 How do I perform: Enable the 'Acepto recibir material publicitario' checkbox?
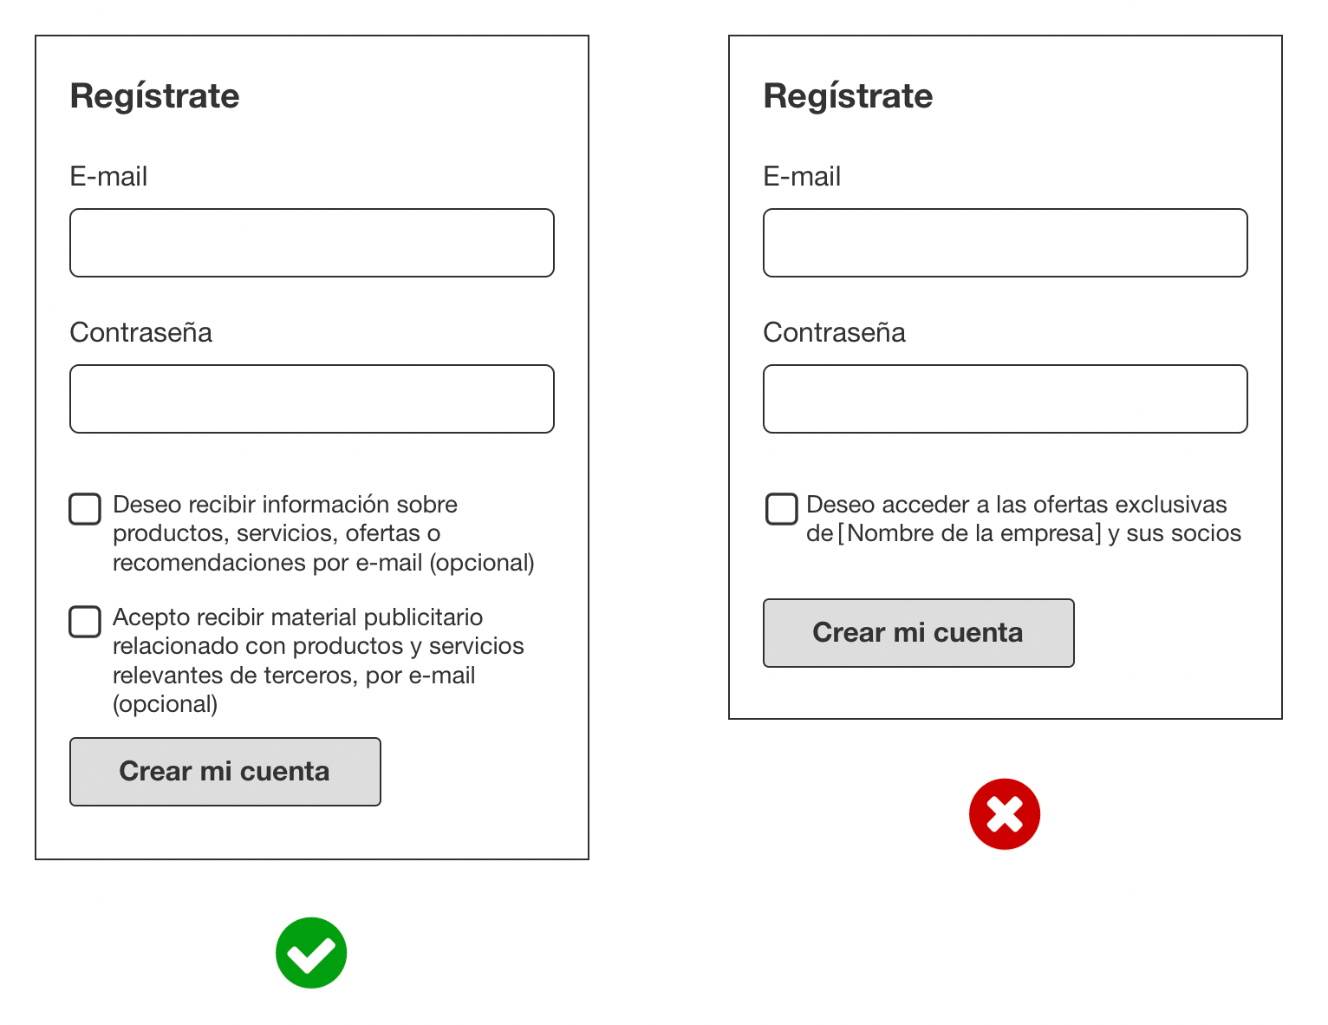coord(85,621)
